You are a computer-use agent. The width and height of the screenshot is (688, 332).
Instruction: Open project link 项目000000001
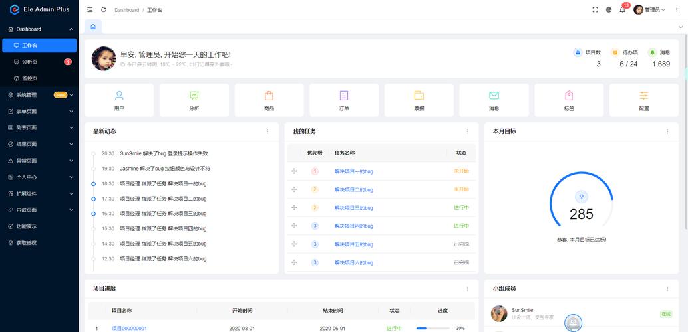tap(129, 328)
